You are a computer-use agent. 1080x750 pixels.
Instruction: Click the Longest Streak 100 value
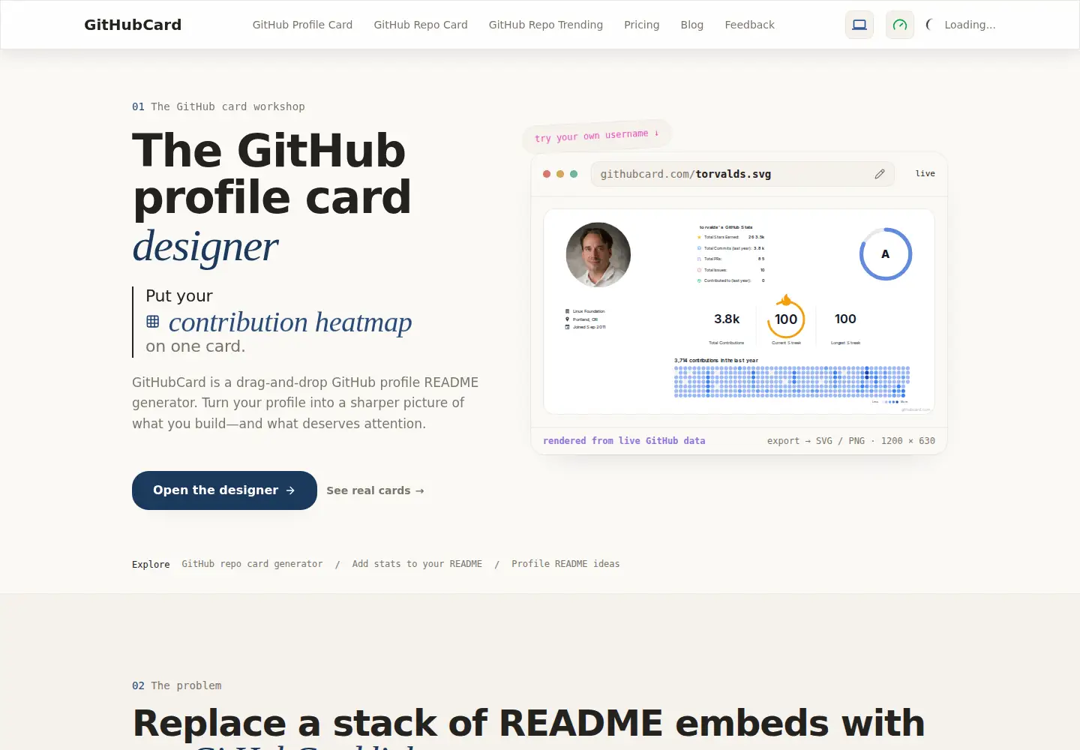[845, 319]
